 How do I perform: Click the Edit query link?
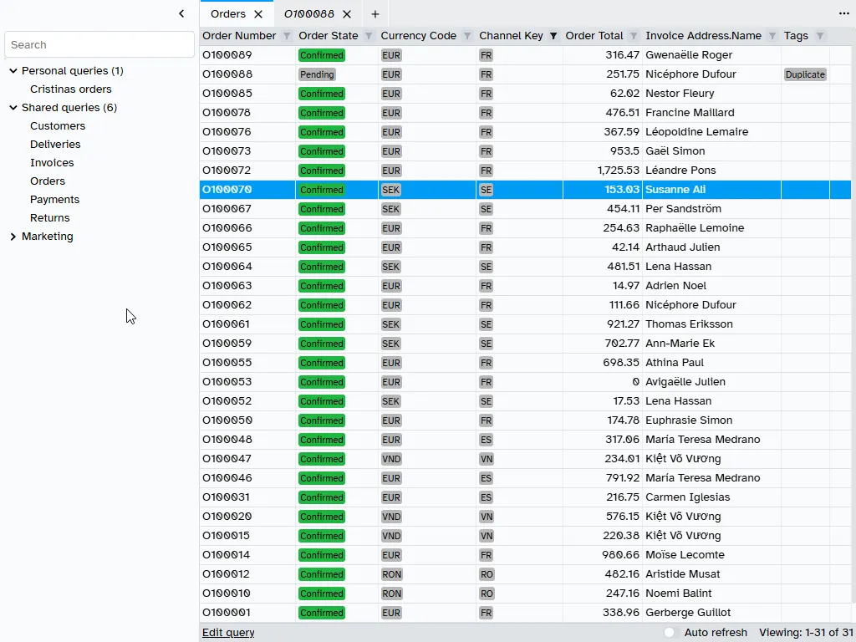228,633
